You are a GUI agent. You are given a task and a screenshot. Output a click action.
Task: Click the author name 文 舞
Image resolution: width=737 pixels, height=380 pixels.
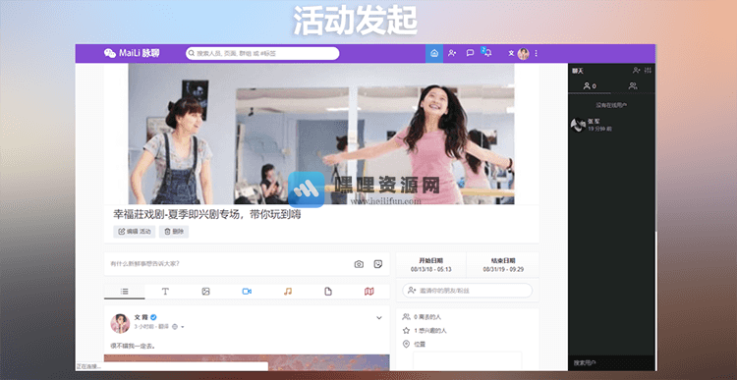tap(141, 317)
